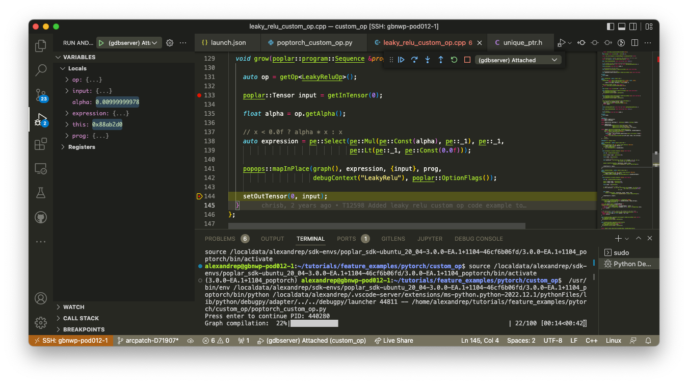Screen dimensions: 688x384
Task: Expand the op variable
Action: point(67,80)
